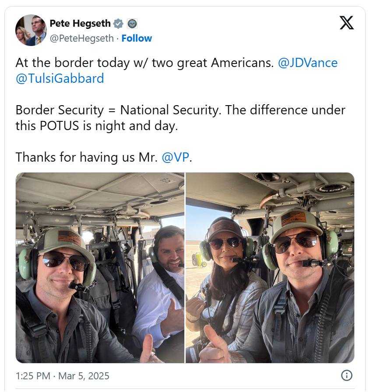The width and height of the screenshot is (370, 392).
Task: Click the blank header area left of the X logo
Action: [x=245, y=24]
